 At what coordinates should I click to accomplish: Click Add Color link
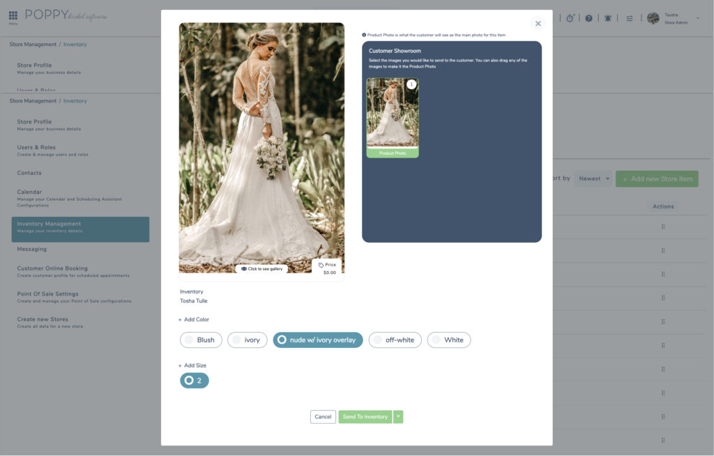click(x=194, y=319)
